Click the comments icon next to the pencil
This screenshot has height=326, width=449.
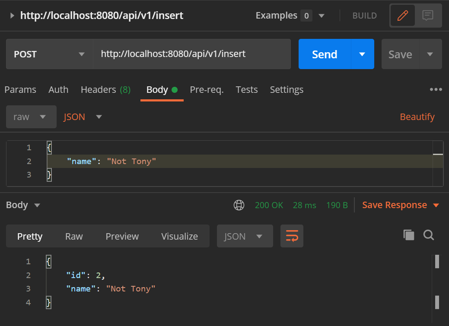[x=427, y=15]
